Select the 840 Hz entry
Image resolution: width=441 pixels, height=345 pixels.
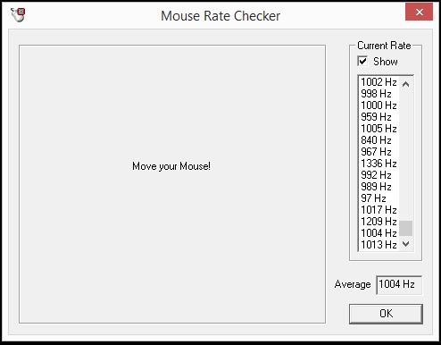pos(379,140)
